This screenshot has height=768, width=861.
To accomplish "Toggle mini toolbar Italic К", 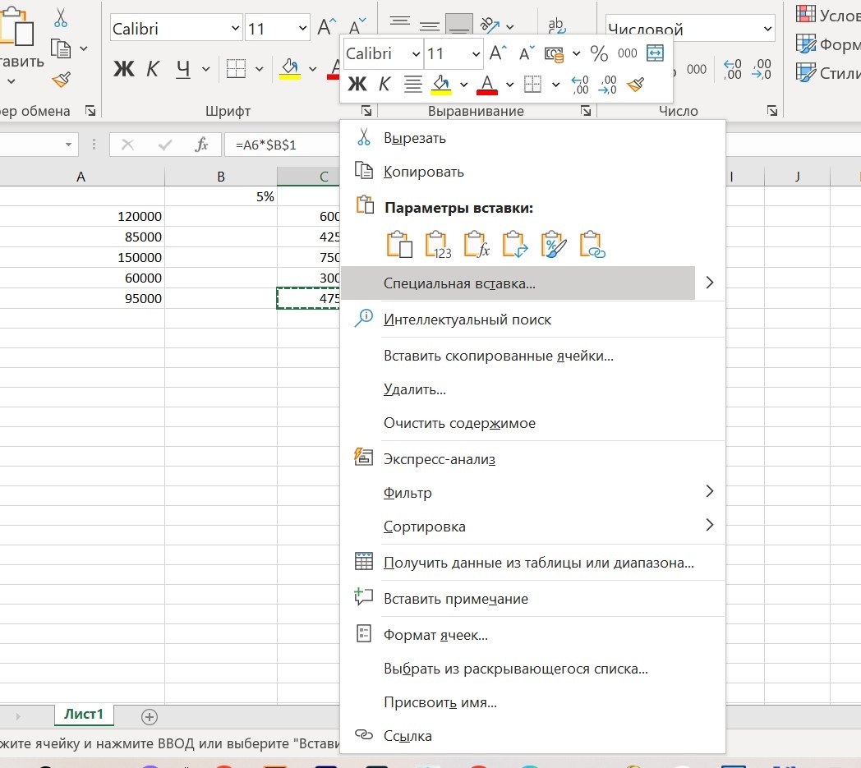I will pyautogui.click(x=384, y=85).
